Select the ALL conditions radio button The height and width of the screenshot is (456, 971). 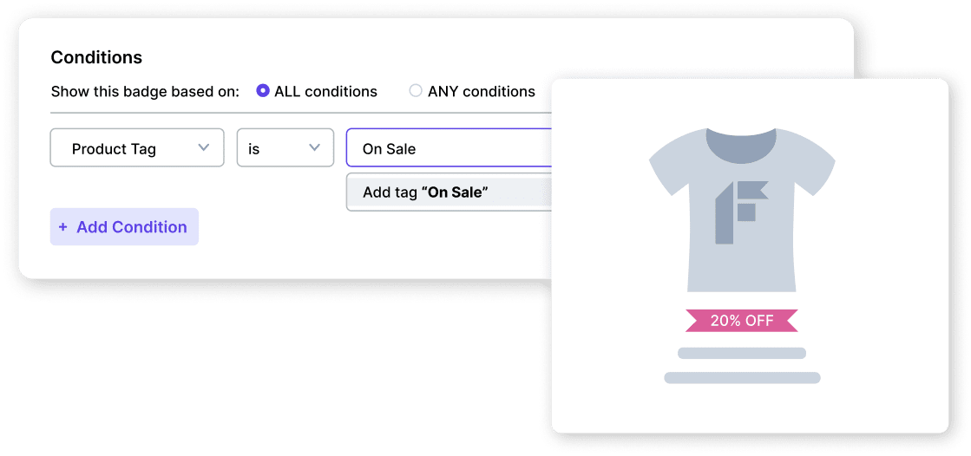(263, 91)
